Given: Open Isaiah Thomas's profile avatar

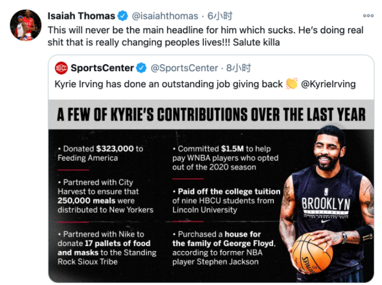Looking at the screenshot, I should 26,25.
